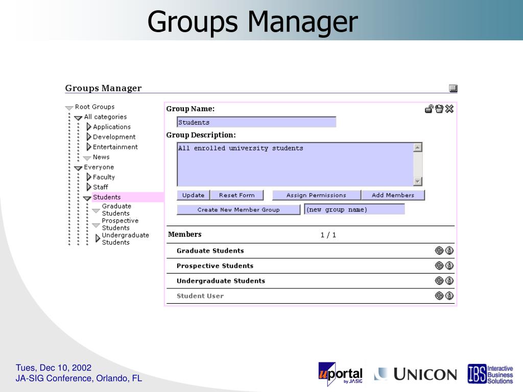Select Prospective Students in the tree
523x392 pixels.
(x=120, y=224)
